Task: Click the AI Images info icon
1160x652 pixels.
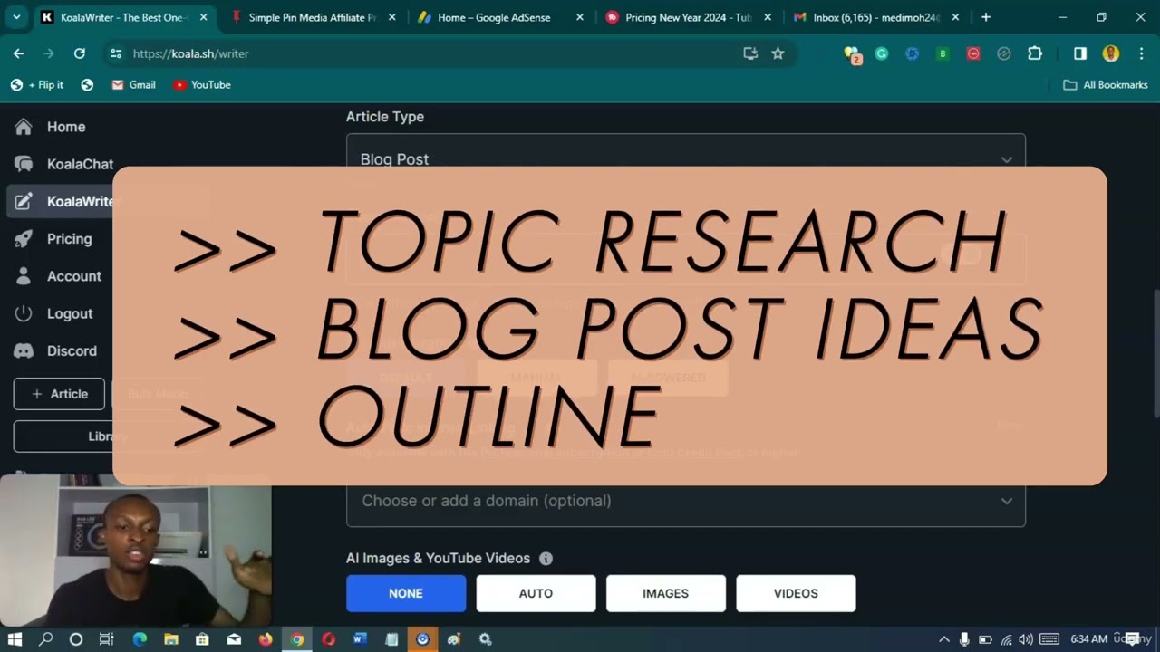Action: click(546, 559)
